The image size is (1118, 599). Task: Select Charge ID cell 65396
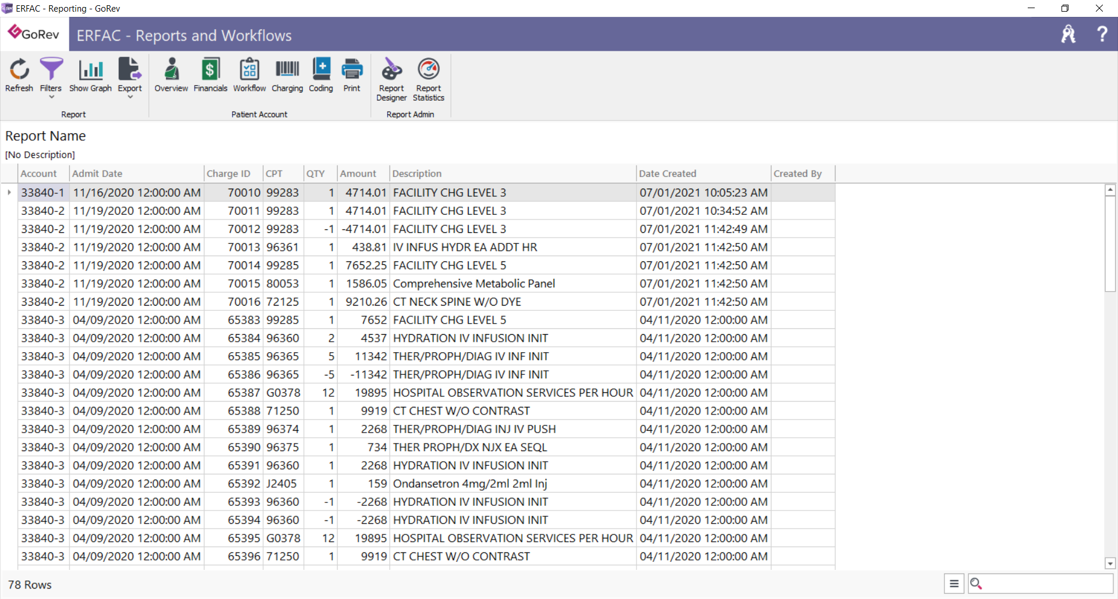pos(233,557)
